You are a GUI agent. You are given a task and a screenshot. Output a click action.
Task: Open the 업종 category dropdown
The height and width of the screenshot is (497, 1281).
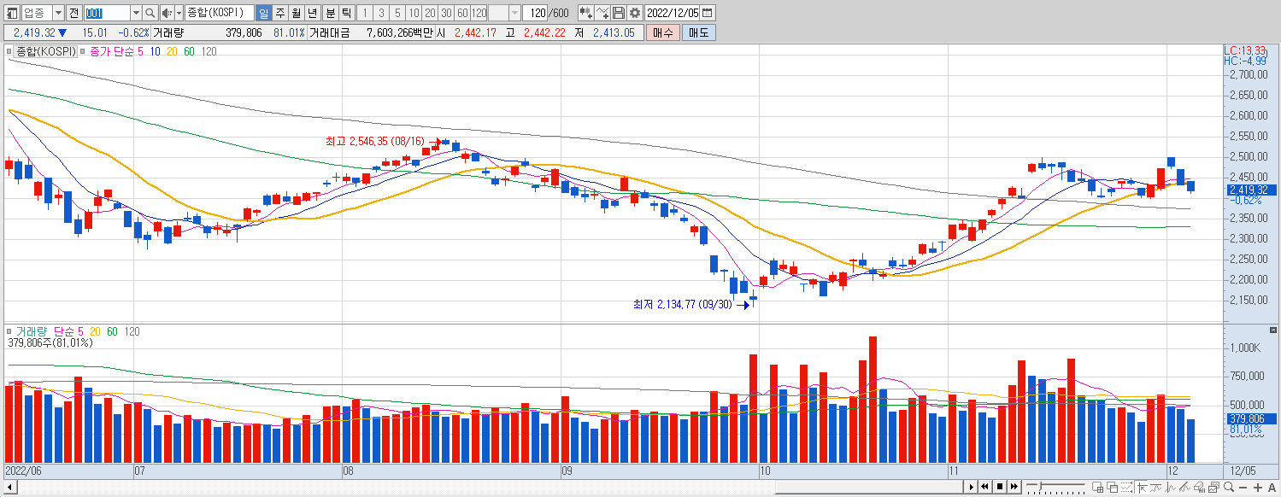(x=58, y=13)
